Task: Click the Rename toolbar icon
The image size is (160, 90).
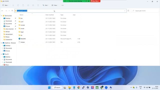Action: (x=28, y=5)
